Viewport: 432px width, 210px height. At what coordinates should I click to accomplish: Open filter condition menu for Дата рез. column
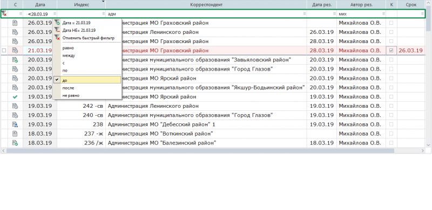click(334, 13)
